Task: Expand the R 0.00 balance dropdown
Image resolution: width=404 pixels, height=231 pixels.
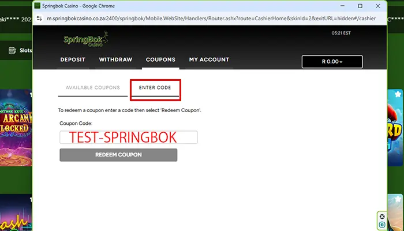Action: tap(332, 62)
